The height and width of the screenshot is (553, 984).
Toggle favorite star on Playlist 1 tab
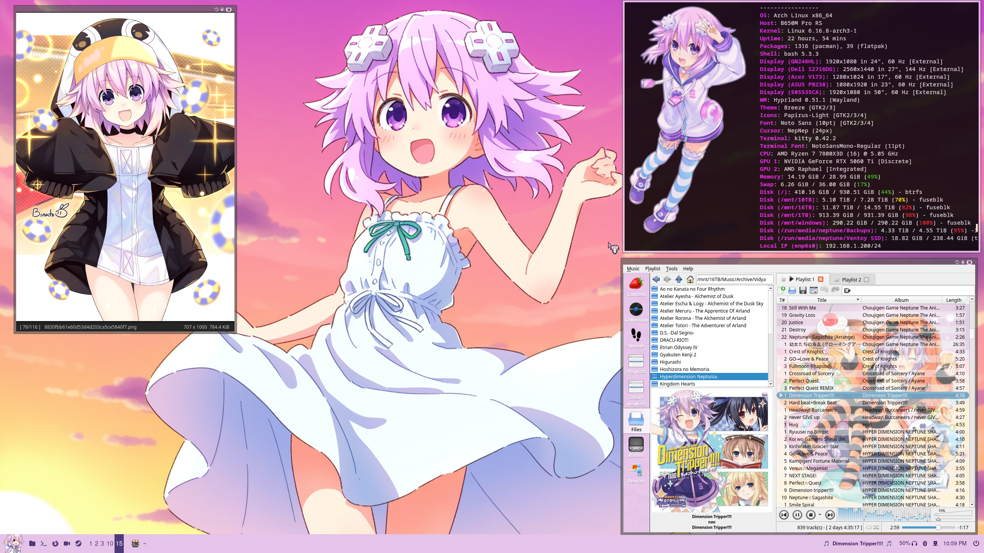(x=783, y=279)
